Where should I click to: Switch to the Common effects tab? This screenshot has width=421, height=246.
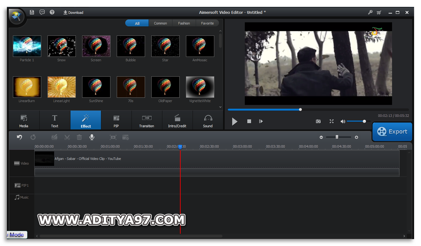[x=160, y=23]
